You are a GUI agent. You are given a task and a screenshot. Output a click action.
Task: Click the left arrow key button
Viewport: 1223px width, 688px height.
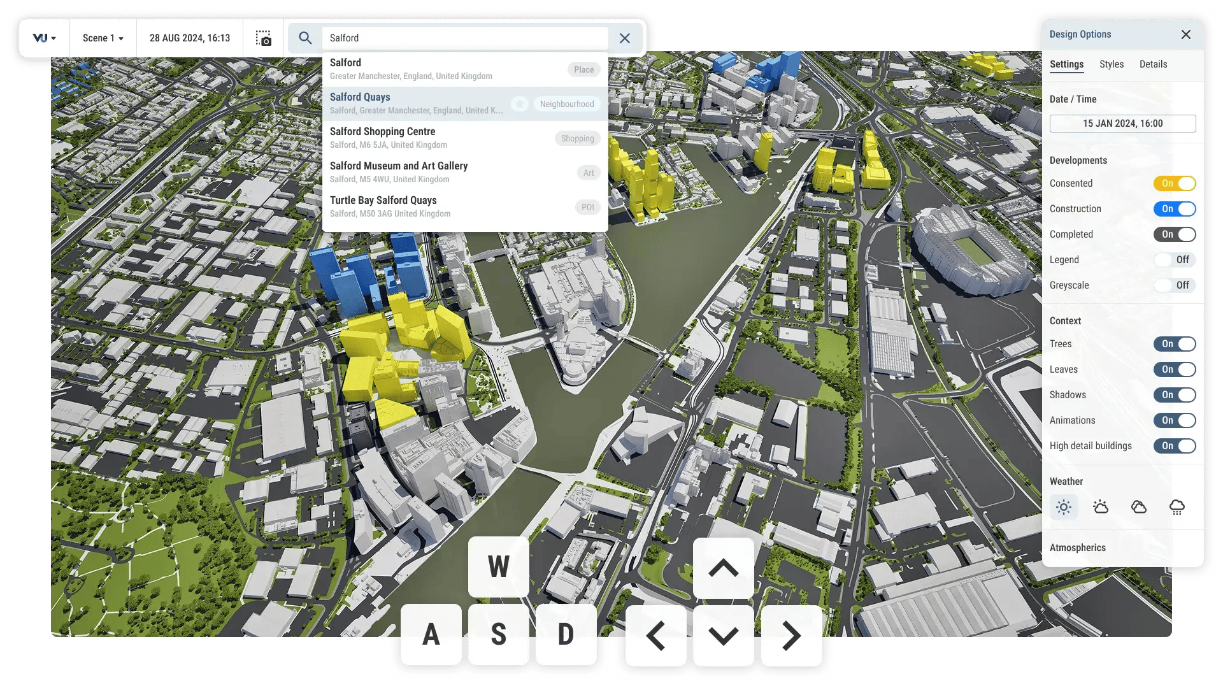coord(656,636)
